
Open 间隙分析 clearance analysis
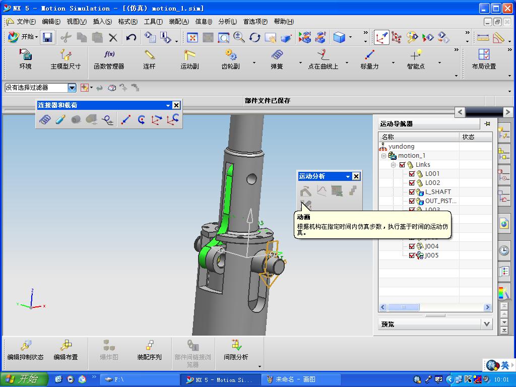click(x=236, y=351)
